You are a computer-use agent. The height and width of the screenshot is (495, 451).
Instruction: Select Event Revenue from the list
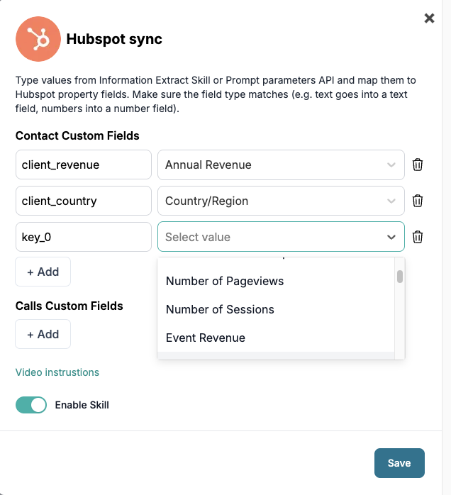click(206, 338)
